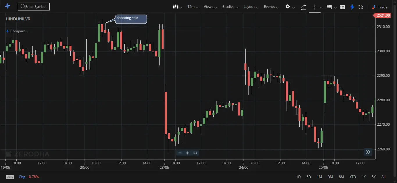Viewport: 397px width, 183px height.
Task: Click the Enter Symbol search field
Action: click(x=34, y=6)
